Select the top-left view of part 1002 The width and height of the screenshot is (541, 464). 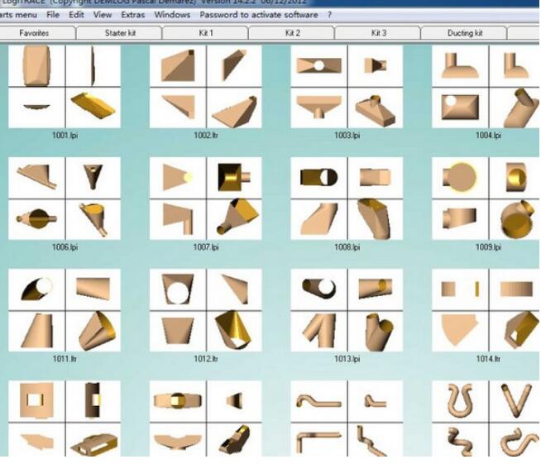(178, 65)
